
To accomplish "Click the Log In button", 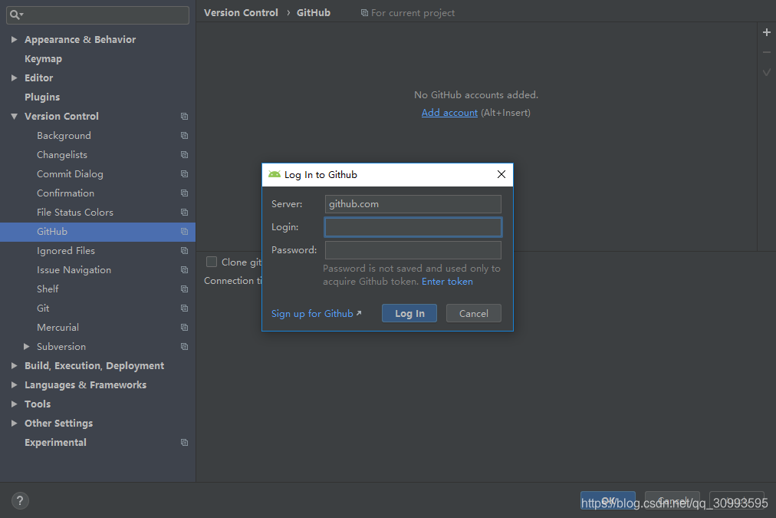I will pyautogui.click(x=409, y=313).
